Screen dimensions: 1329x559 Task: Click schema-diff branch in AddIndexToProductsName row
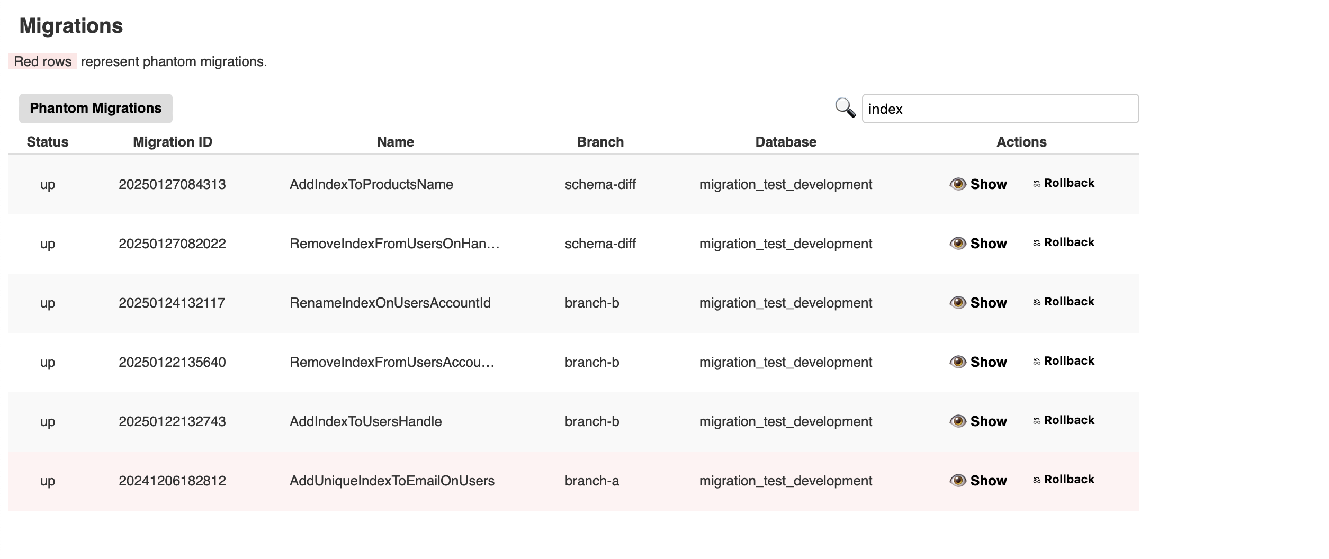(x=600, y=184)
